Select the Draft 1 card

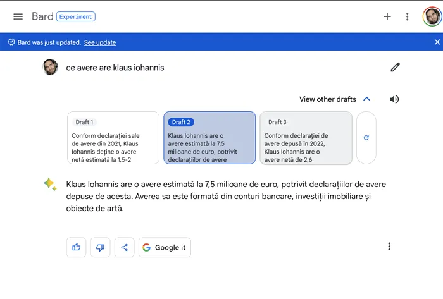click(113, 138)
